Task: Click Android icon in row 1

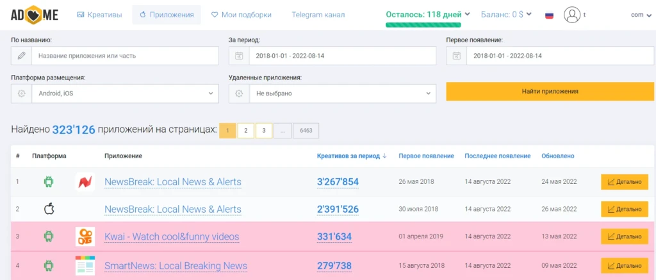Action: click(49, 181)
